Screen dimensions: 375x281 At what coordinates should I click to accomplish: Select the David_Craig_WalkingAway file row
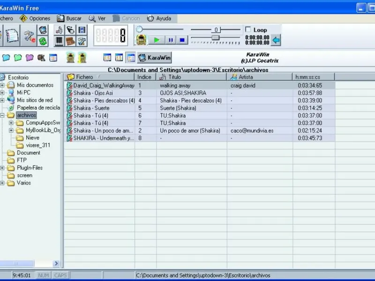[200, 86]
